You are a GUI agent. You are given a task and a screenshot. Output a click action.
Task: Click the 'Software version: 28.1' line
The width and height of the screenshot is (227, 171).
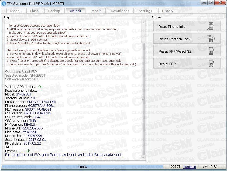[22, 79]
